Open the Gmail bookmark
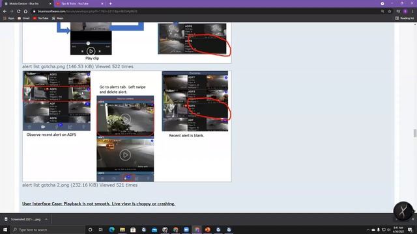 point(23,18)
